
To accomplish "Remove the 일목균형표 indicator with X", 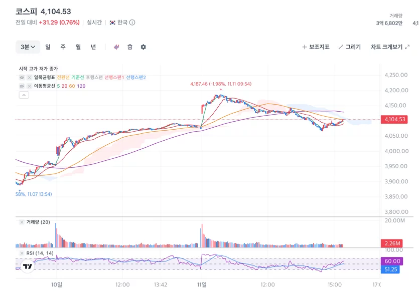I will (x=30, y=78).
